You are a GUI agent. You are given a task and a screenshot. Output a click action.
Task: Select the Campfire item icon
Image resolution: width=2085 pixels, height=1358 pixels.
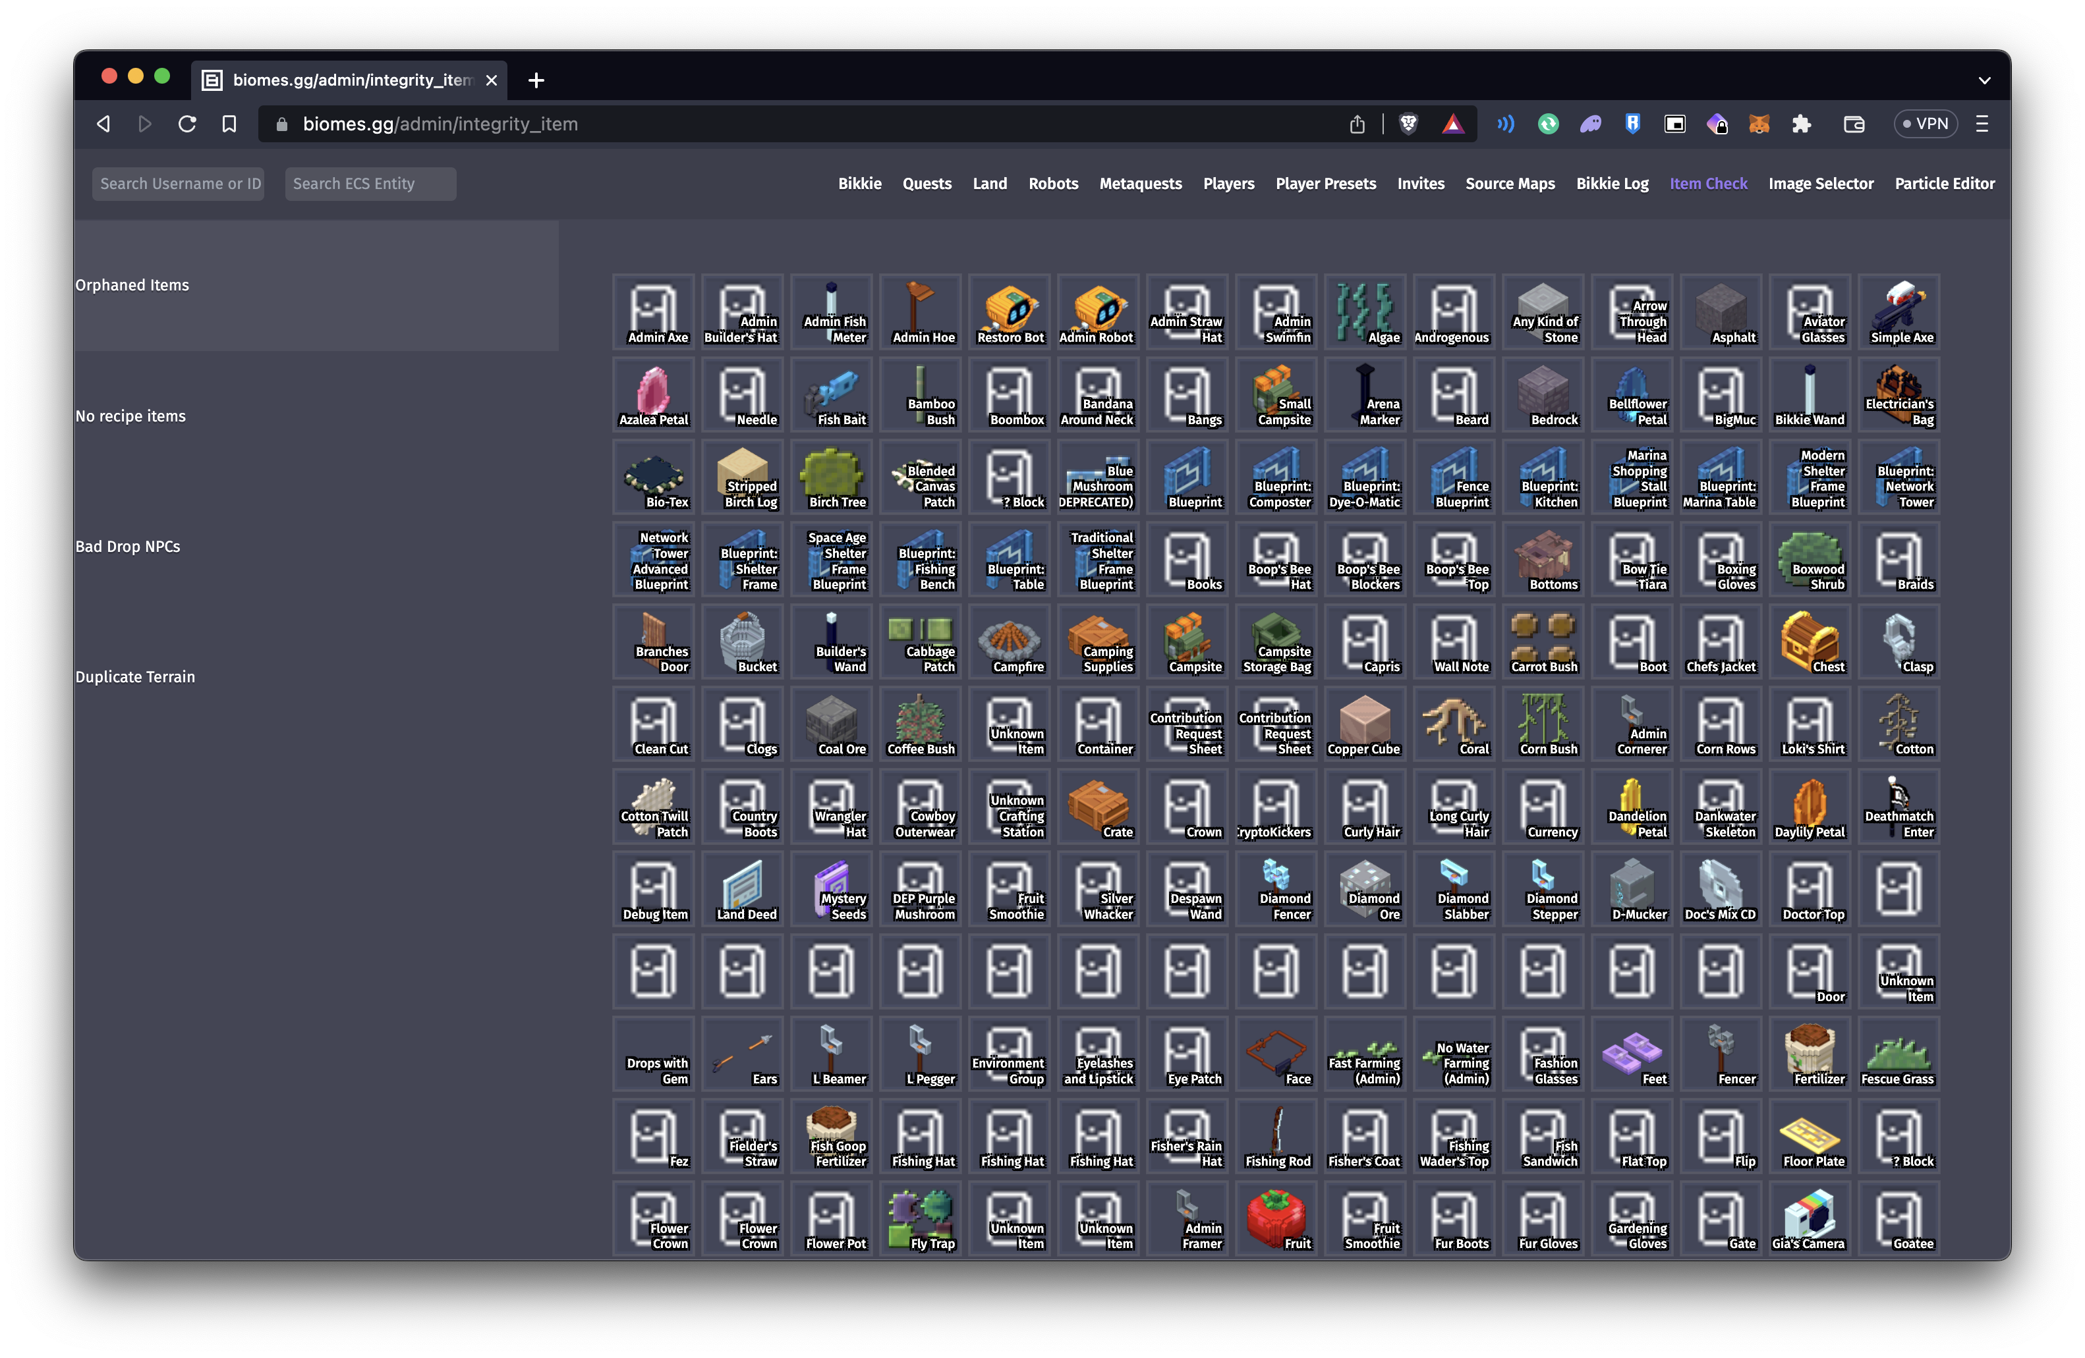click(x=1010, y=641)
